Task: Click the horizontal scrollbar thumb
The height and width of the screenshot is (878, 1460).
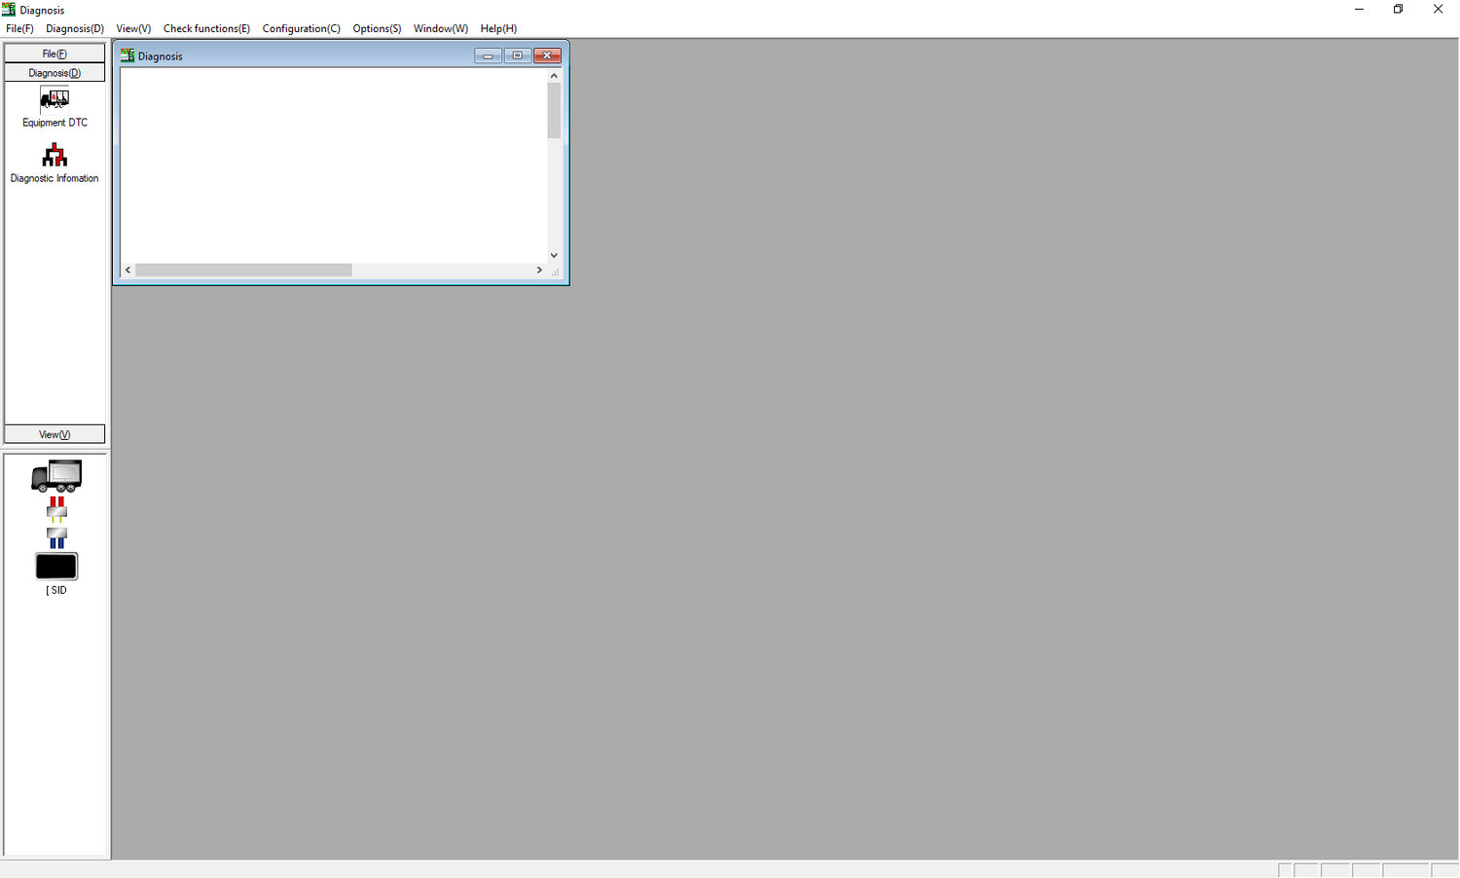Action: point(243,270)
